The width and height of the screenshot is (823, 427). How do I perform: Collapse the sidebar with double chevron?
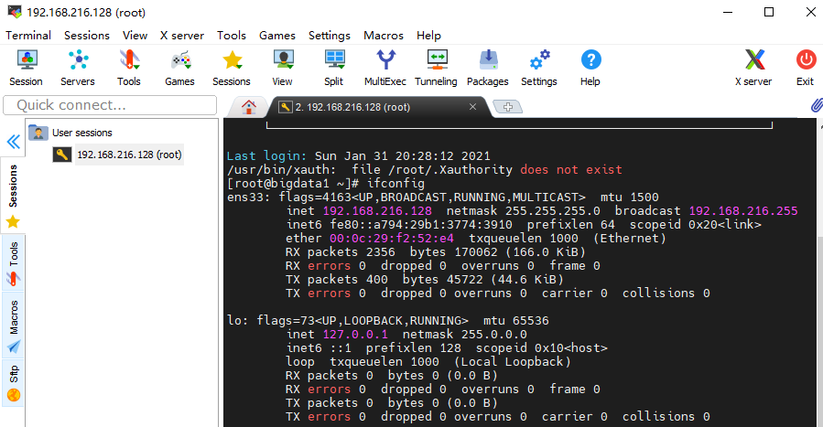point(13,142)
